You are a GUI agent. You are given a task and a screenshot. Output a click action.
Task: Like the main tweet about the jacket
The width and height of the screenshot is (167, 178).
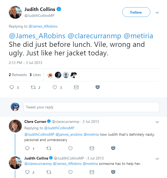(55, 88)
